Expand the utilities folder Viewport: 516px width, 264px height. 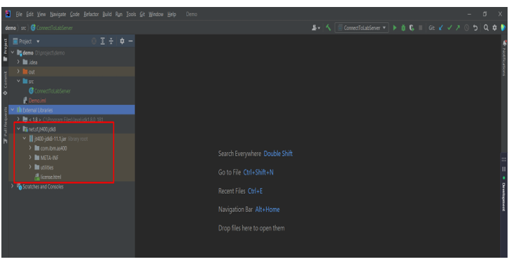[x=30, y=167]
